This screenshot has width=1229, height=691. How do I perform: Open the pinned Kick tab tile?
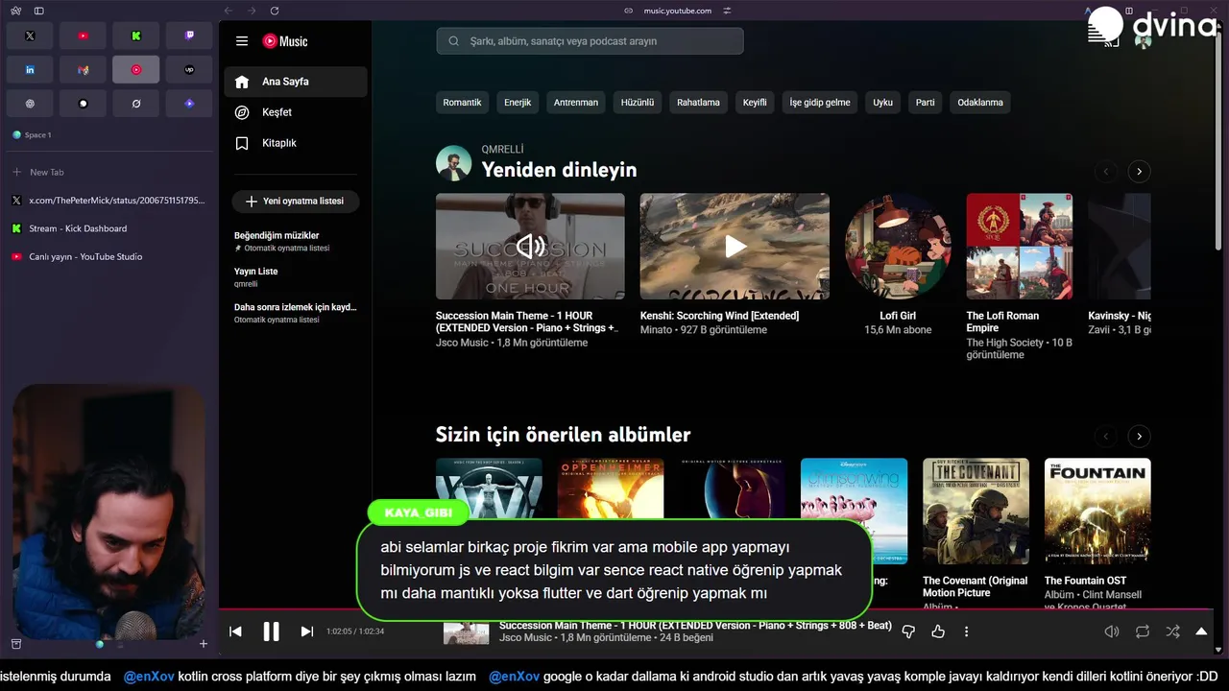tap(135, 36)
